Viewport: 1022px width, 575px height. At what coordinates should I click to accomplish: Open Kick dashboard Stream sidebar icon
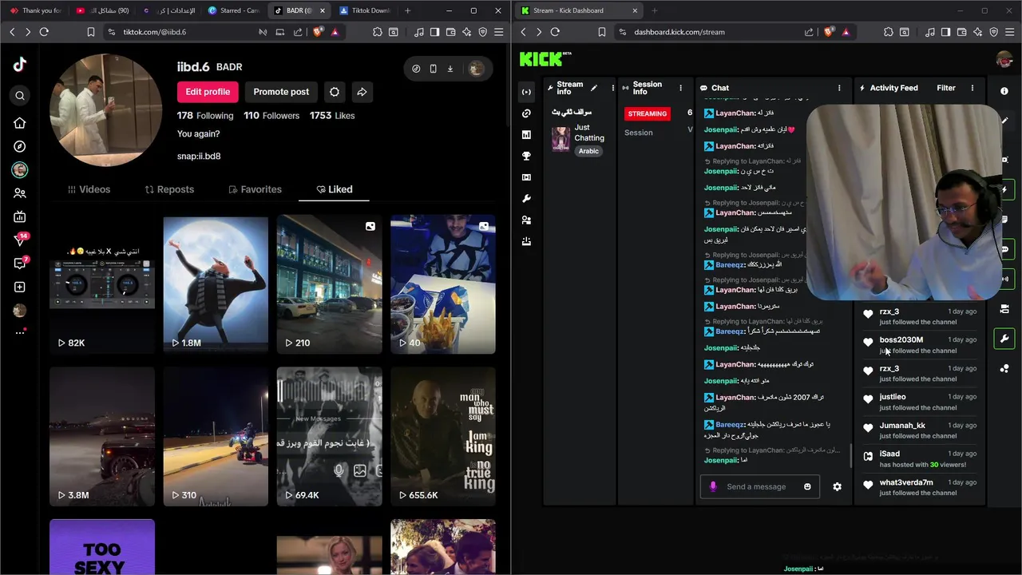tap(526, 92)
